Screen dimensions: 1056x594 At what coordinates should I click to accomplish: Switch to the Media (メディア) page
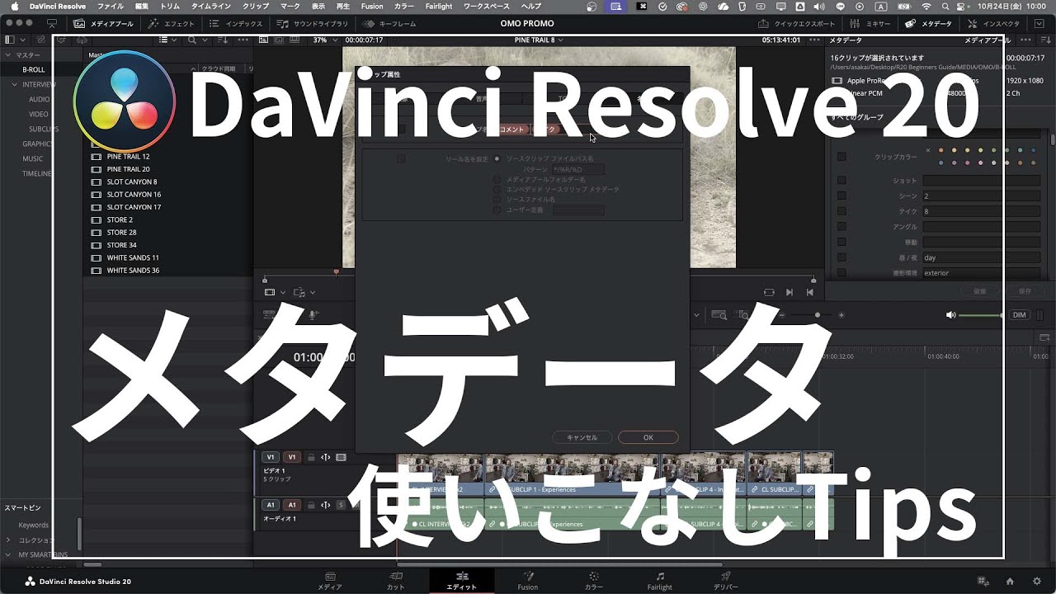pos(329,581)
